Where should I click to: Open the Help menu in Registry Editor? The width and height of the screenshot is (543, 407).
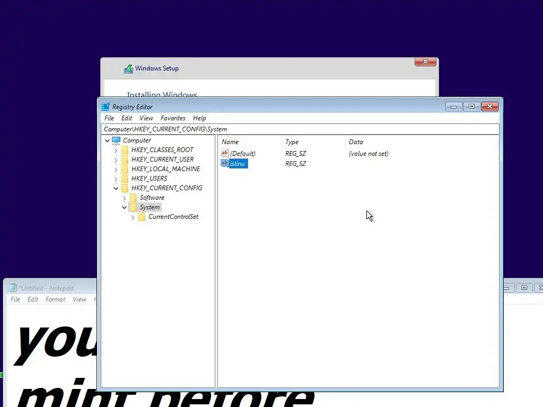click(x=199, y=118)
